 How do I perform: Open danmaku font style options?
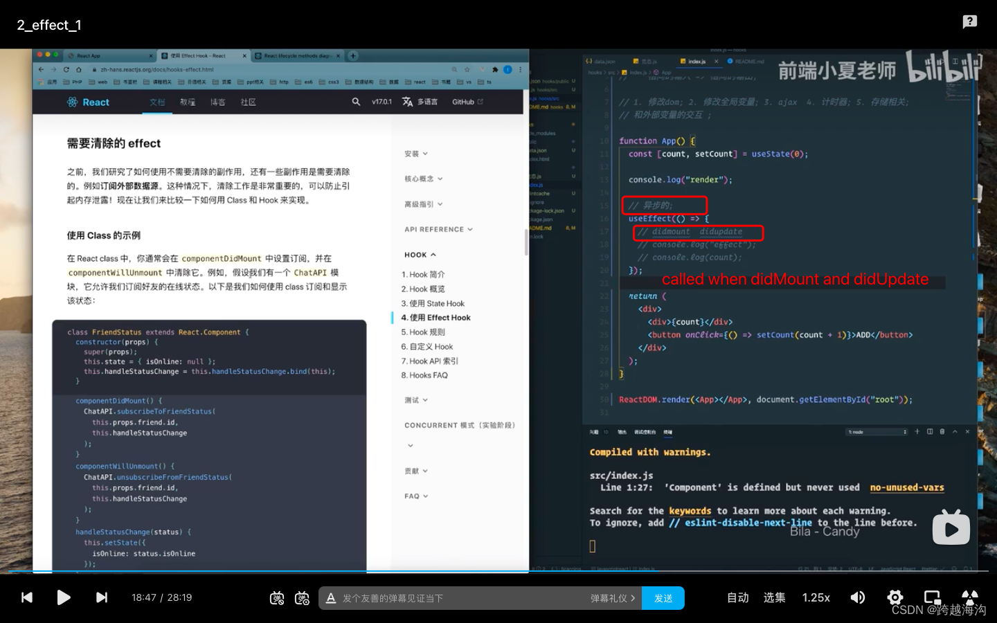coord(331,598)
